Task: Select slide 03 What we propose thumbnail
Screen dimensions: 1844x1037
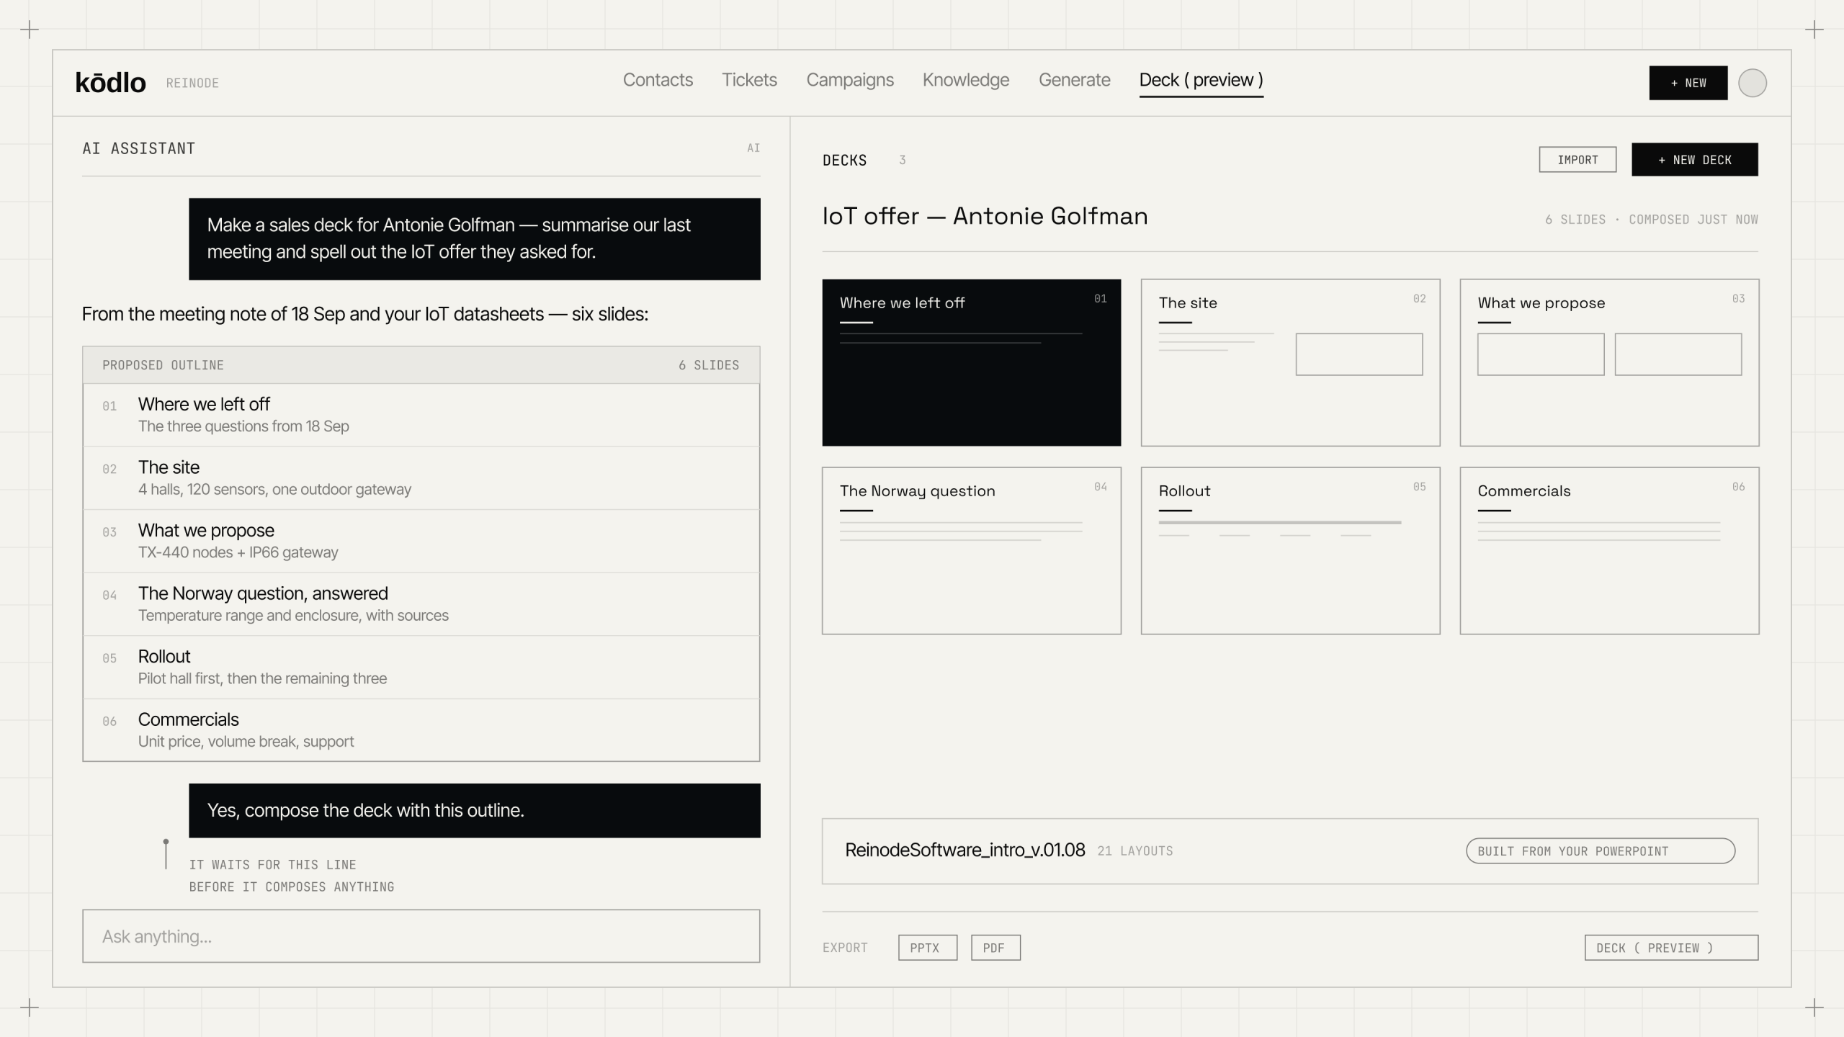Action: (1609, 363)
